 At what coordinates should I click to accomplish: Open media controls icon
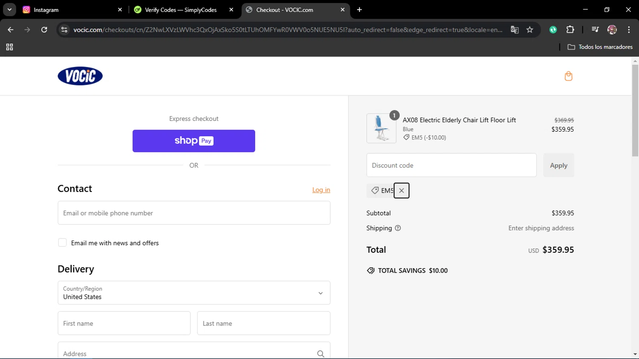pyautogui.click(x=595, y=30)
